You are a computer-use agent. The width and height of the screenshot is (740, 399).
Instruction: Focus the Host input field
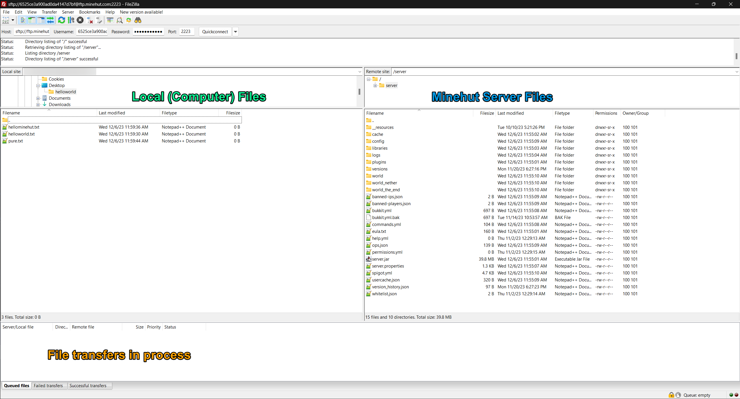pos(32,31)
